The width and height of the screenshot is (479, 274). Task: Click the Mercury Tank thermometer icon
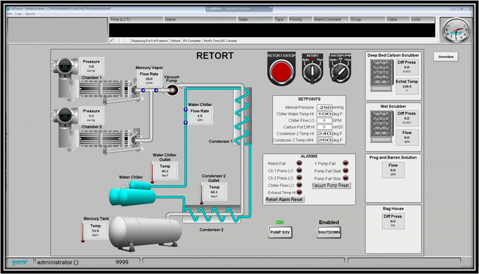click(83, 232)
